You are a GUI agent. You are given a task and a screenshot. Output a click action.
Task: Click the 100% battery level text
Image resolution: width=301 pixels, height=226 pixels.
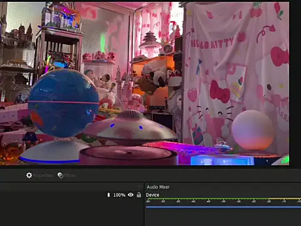[x=119, y=195]
